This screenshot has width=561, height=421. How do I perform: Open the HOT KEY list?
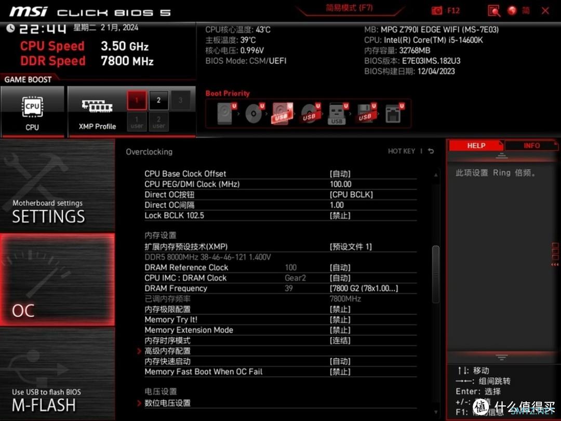(402, 151)
